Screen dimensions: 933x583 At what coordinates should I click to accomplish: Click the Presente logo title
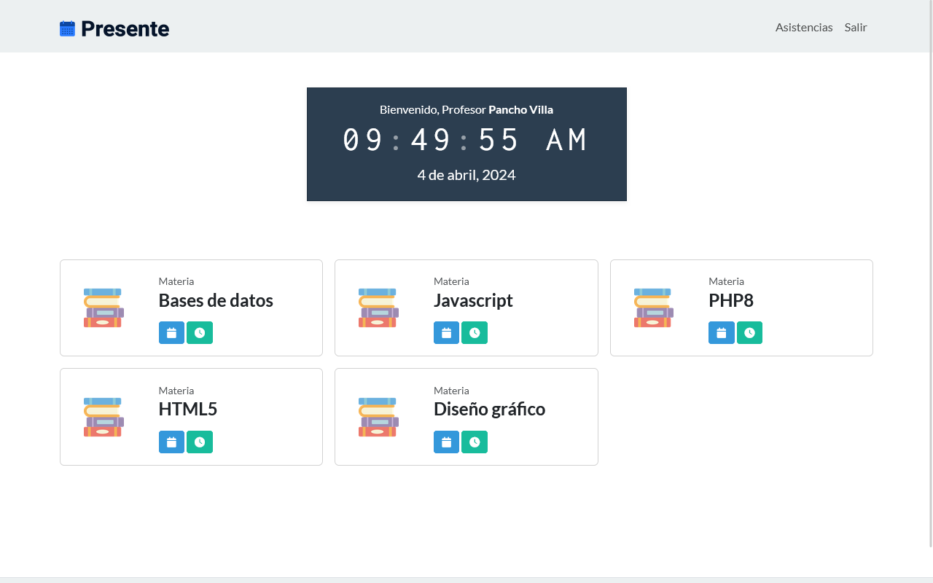click(125, 29)
